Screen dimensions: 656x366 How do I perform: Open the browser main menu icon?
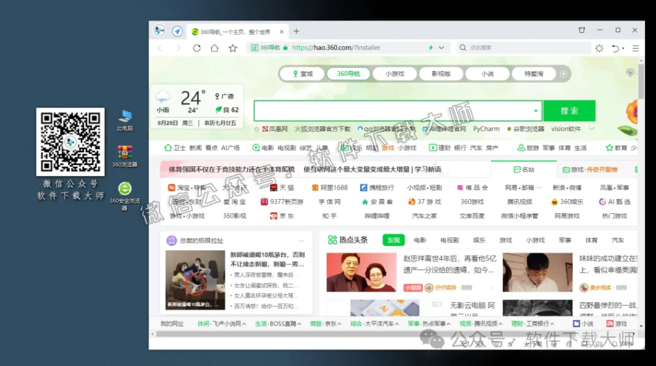(635, 49)
